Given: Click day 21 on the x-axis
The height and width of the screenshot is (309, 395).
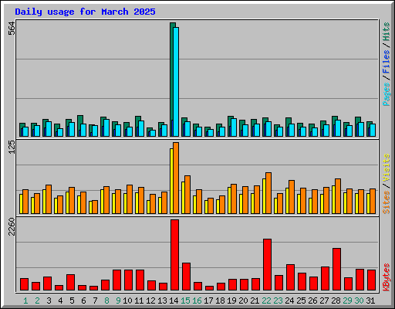Looking at the screenshot, I should click(255, 301).
